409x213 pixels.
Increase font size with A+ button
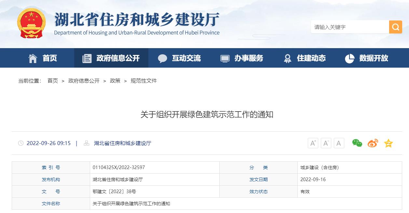(313, 143)
